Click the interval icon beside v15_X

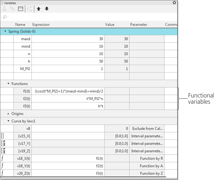(x=3, y=136)
